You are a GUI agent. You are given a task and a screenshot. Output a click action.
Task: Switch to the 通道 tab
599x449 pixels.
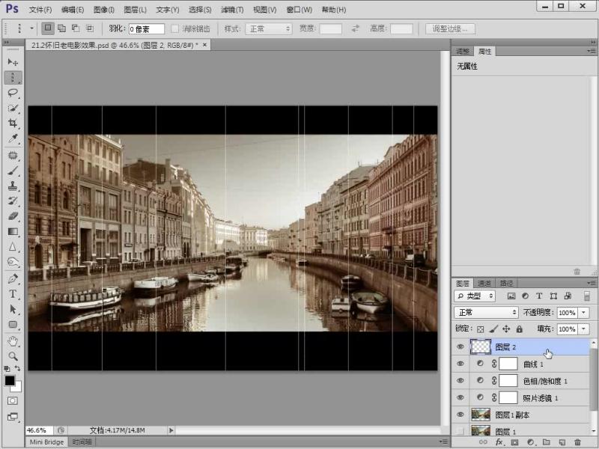[x=485, y=283]
